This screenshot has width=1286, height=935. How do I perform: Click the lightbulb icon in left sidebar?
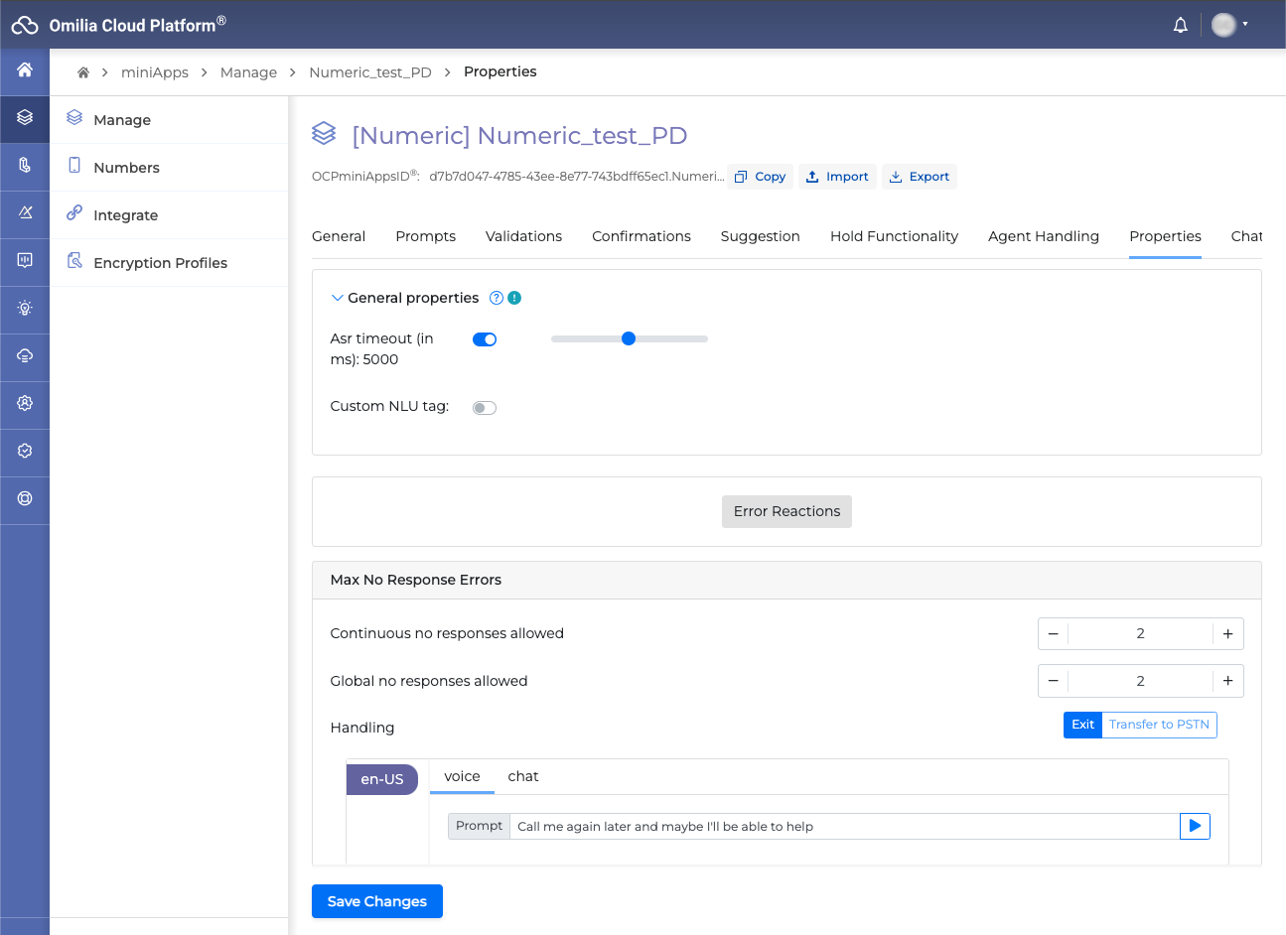click(25, 308)
